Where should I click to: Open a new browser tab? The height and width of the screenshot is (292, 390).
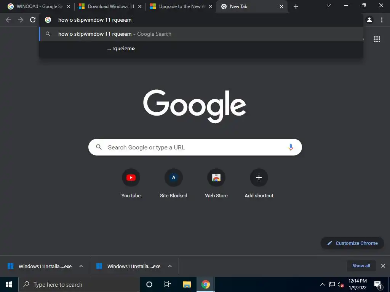296,6
